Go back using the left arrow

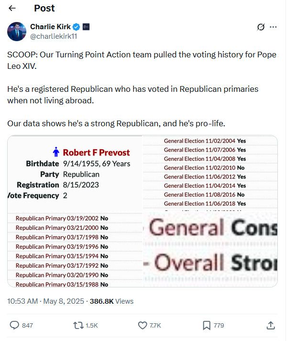click(12, 8)
